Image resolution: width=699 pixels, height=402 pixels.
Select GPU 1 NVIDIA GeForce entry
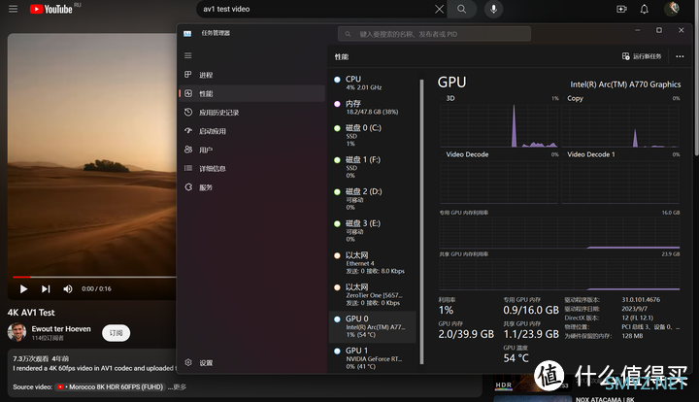373,358
